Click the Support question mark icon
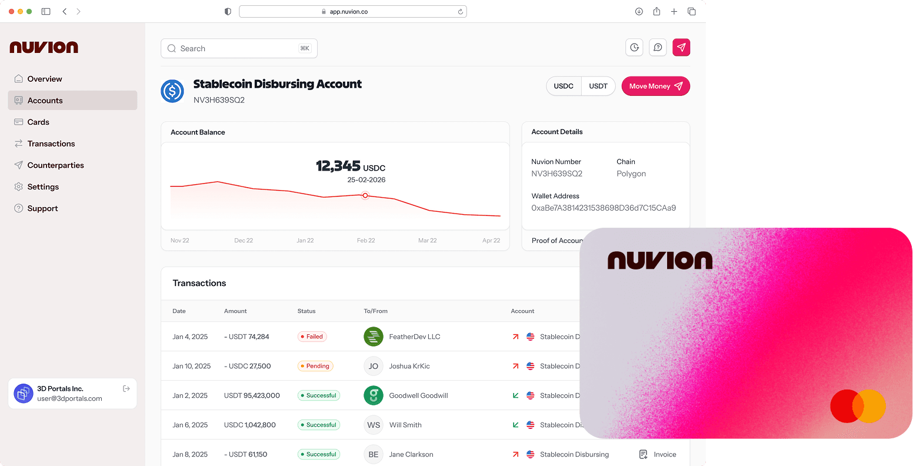The width and height of the screenshot is (913, 466). point(19,208)
